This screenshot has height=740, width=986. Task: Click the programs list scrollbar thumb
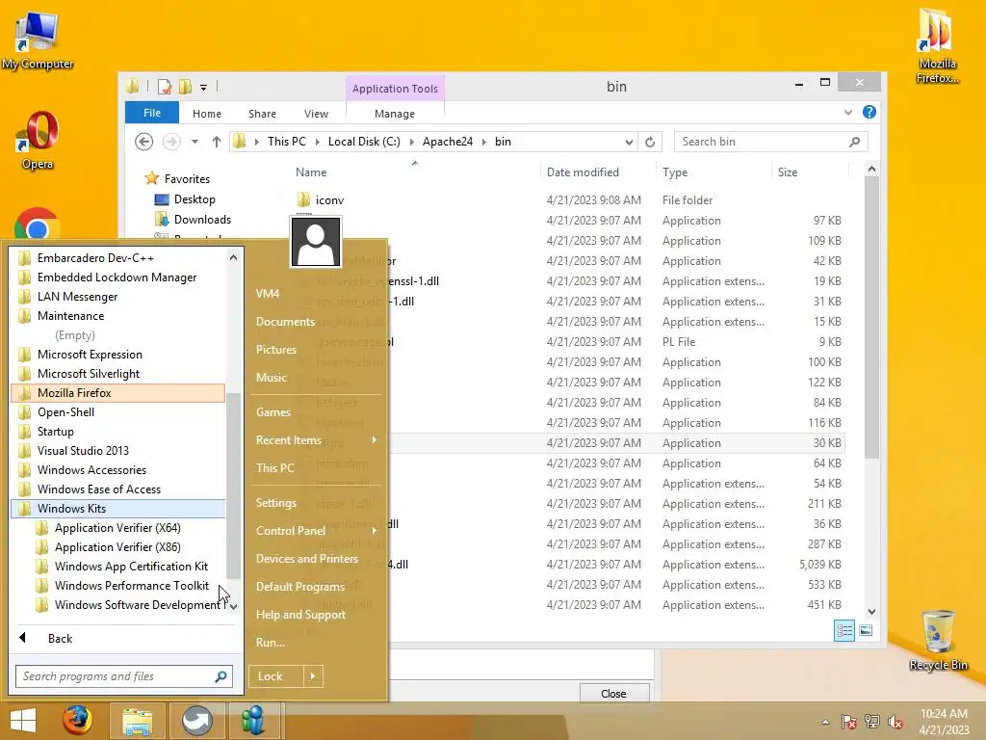point(233,486)
